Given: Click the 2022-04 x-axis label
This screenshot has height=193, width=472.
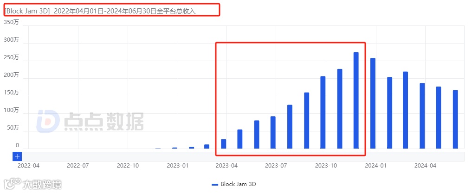Looking at the screenshot, I should coord(29,165).
